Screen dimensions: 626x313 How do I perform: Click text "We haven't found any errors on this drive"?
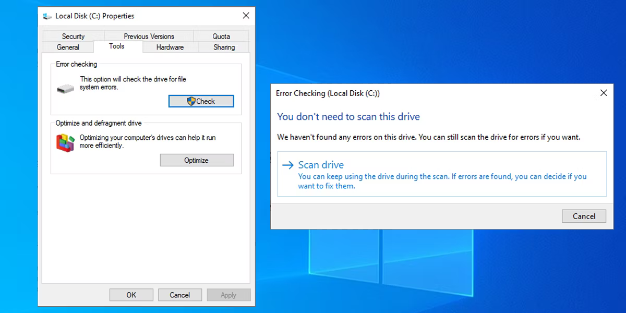(x=346, y=137)
